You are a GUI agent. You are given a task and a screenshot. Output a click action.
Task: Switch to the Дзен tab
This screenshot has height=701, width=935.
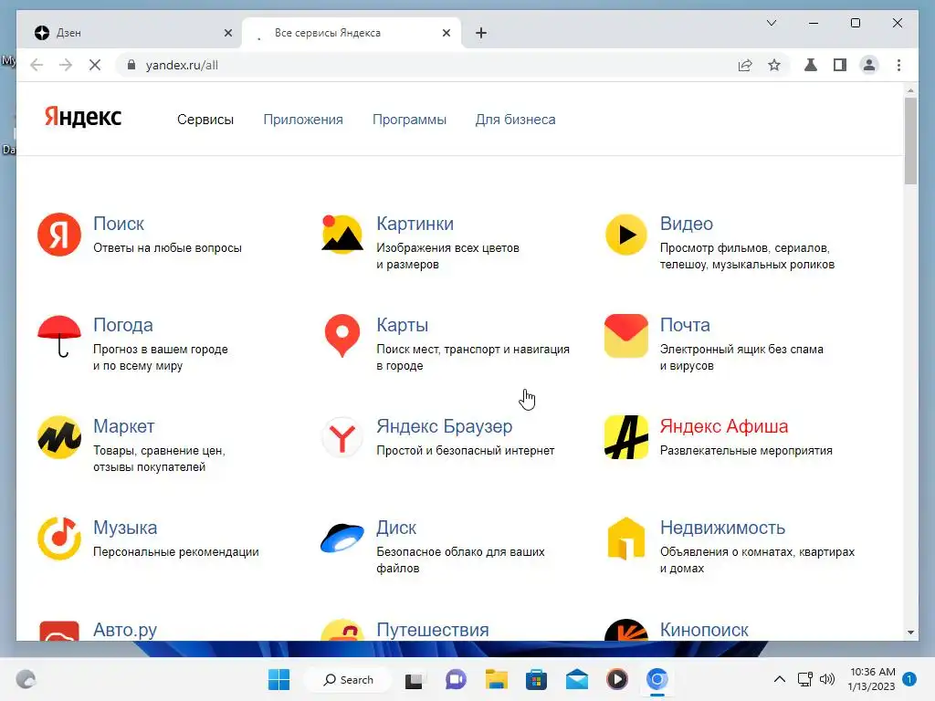coord(130,33)
